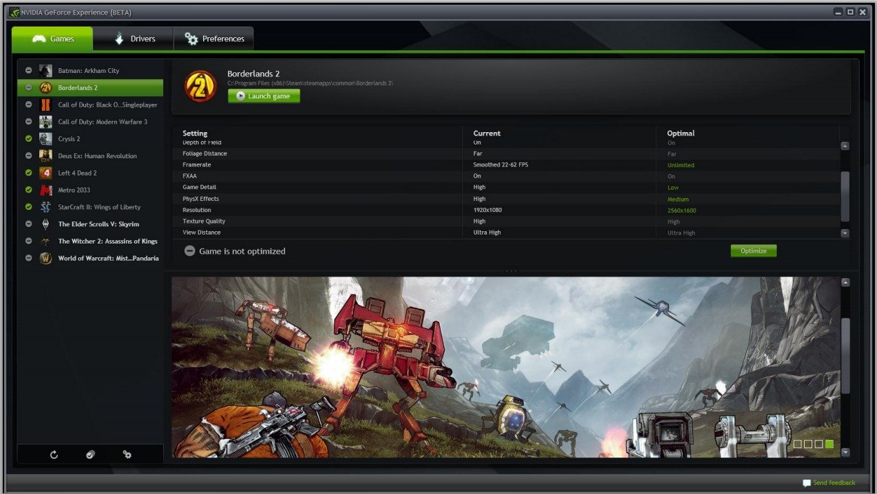
Task: Click the Deus Ex: Human Revolution icon
Action: 45,156
